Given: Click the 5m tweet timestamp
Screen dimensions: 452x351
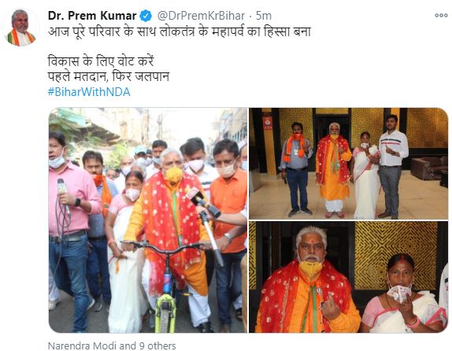Looking at the screenshot, I should tap(264, 16).
